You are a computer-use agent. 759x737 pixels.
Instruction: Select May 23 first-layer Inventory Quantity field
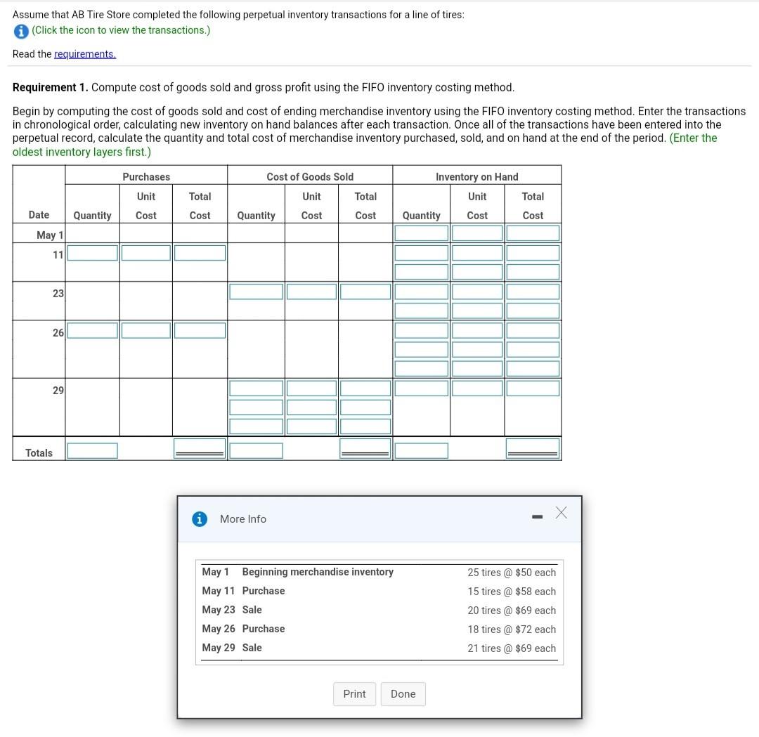click(x=421, y=292)
